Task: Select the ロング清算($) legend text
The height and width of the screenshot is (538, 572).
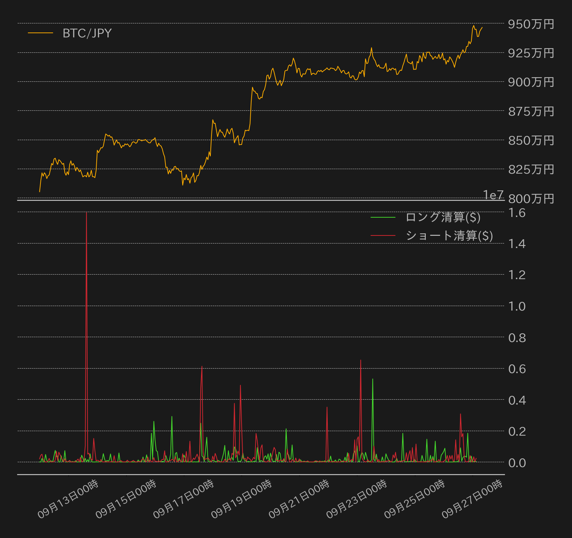Action: click(443, 217)
